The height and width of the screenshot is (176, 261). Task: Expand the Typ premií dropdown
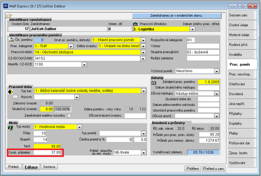(144, 133)
